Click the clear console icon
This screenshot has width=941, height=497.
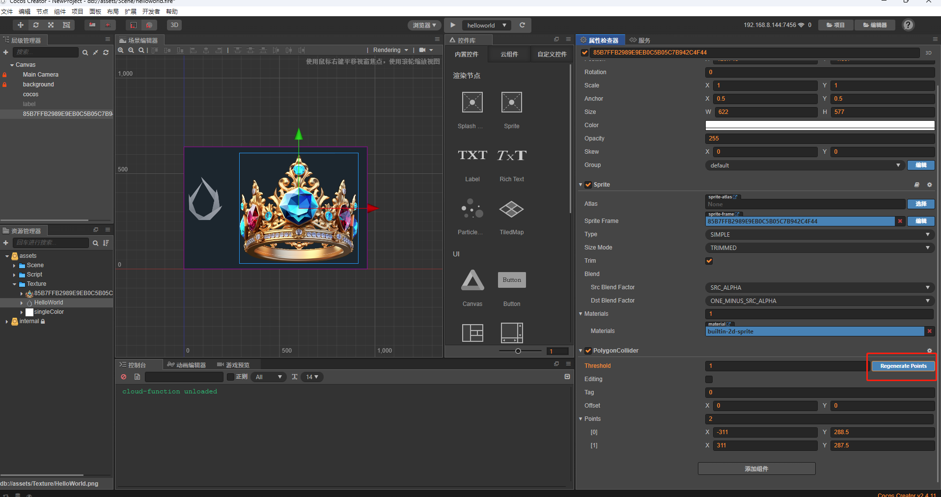tap(124, 377)
